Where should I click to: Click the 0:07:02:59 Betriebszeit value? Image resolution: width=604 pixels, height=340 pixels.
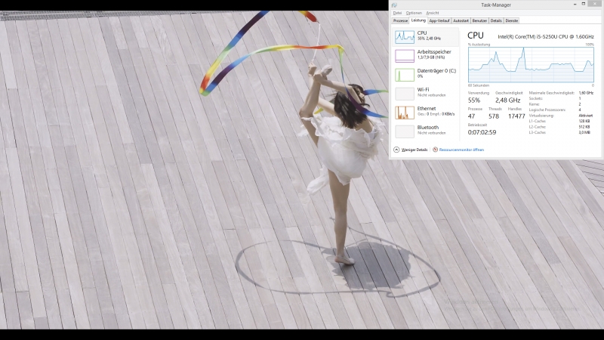click(x=482, y=132)
